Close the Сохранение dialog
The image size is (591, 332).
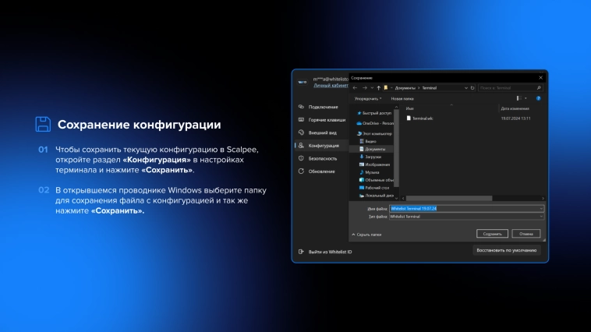(540, 78)
